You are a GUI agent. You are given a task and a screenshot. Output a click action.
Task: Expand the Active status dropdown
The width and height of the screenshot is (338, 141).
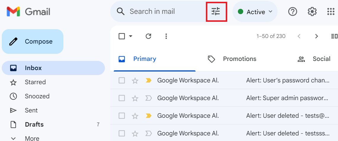[x=255, y=12]
